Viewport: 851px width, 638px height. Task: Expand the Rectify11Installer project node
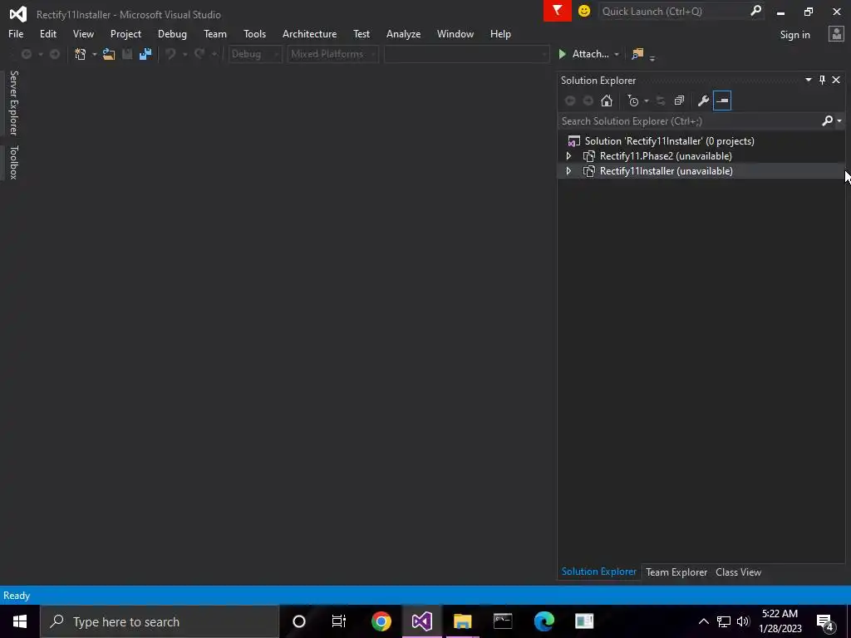(568, 171)
